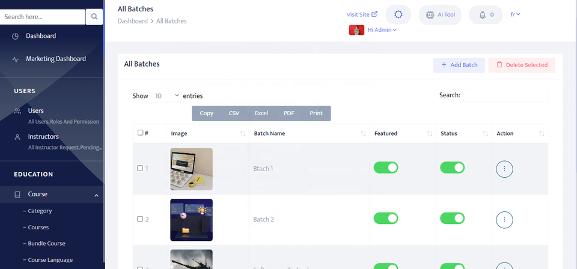
Task: Click the sidebar Search here field
Action: pyautogui.click(x=43, y=17)
